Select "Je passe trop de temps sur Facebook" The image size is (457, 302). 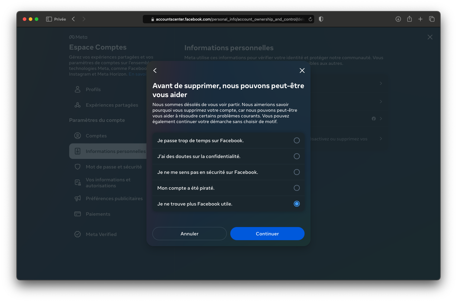click(x=228, y=140)
